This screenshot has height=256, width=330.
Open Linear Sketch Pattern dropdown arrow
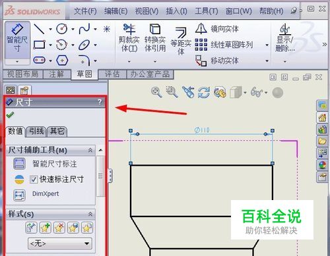tap(267, 45)
